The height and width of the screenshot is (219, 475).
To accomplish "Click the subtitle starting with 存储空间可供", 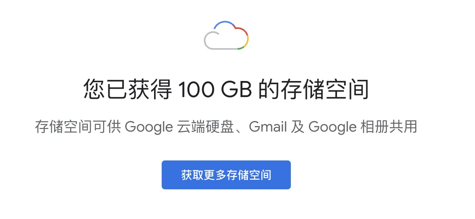I will tap(226, 127).
